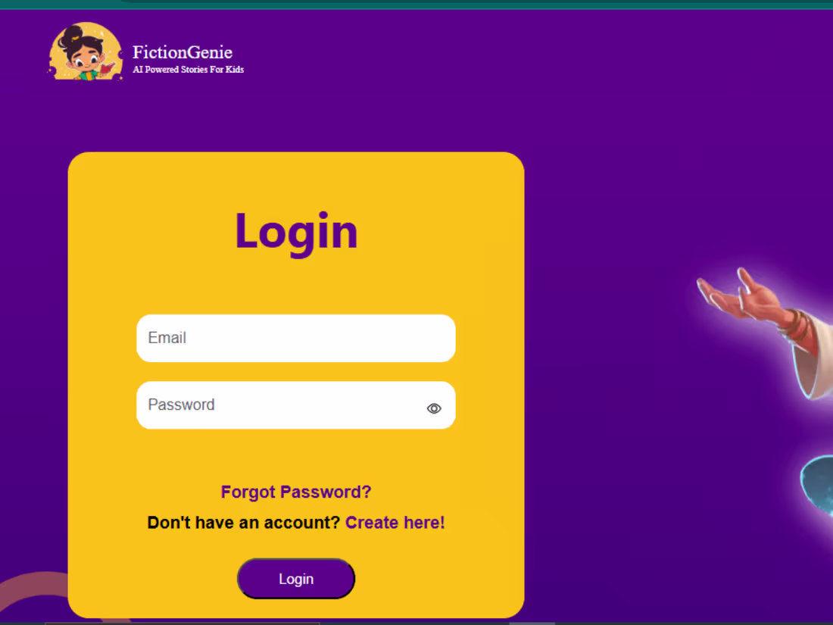
Task: Click the Don't have an account? text
Action: (x=243, y=523)
